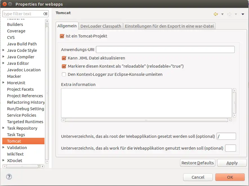
Task: Enable "Den Kontext-Logger zur Eclipse-Konsole umleiten"
Action: (x=64, y=74)
